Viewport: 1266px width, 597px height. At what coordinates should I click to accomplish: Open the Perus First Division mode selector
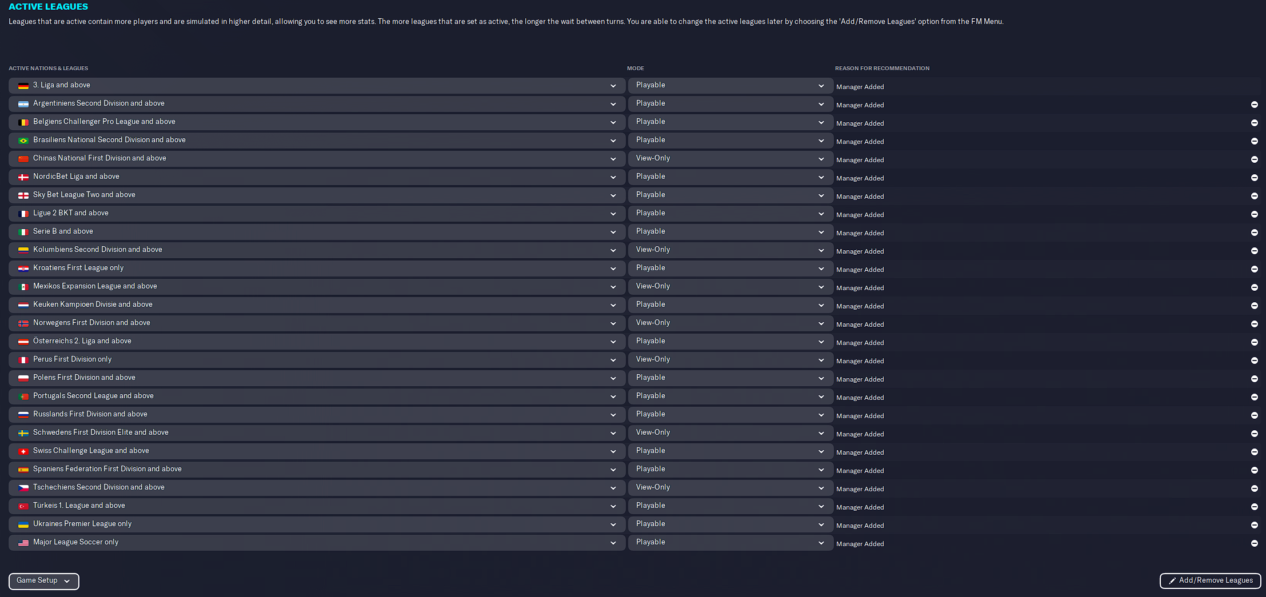pos(730,360)
